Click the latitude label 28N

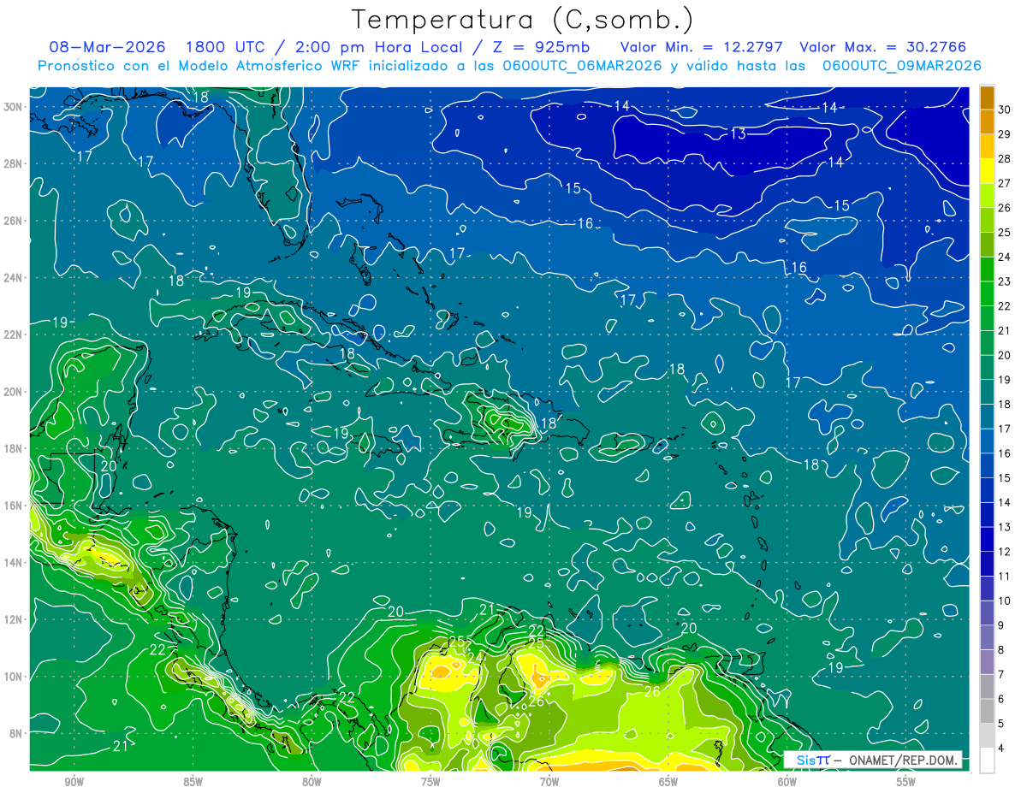click(x=14, y=163)
